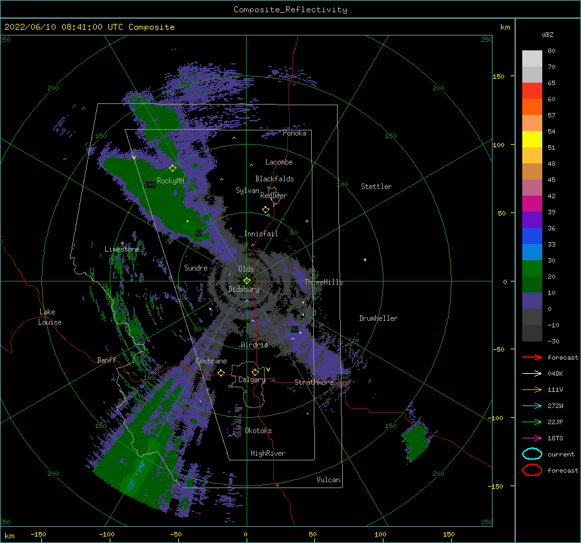581x543 pixels.
Task: Click the dBZ legend heading
Action: point(547,34)
